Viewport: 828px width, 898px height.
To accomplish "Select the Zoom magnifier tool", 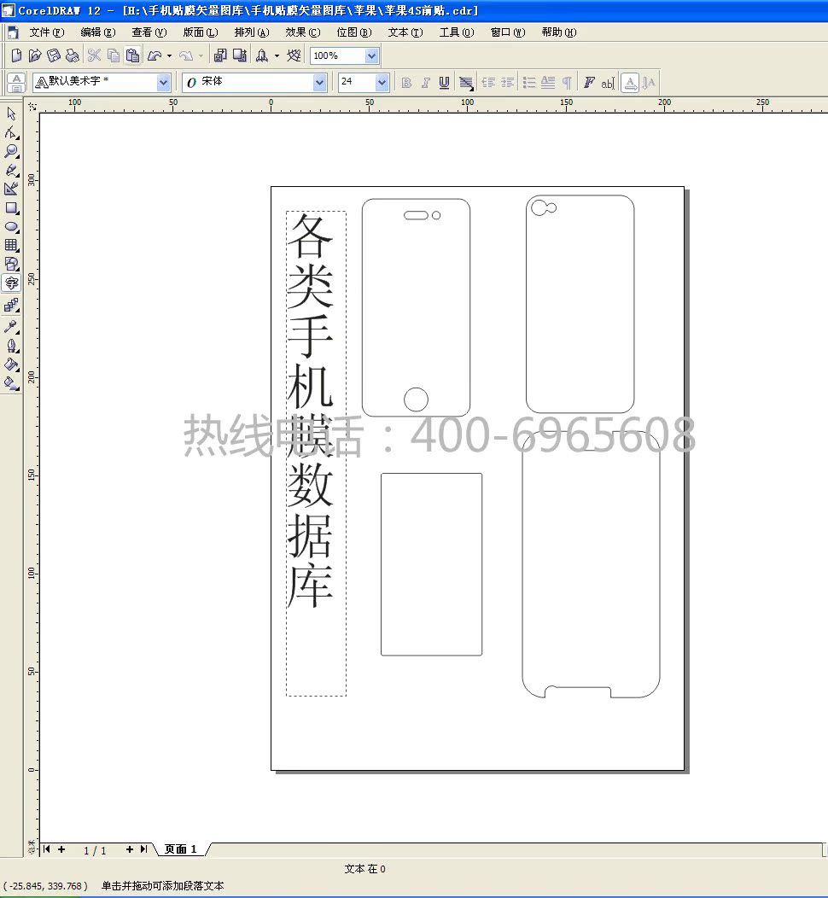I will click(11, 151).
